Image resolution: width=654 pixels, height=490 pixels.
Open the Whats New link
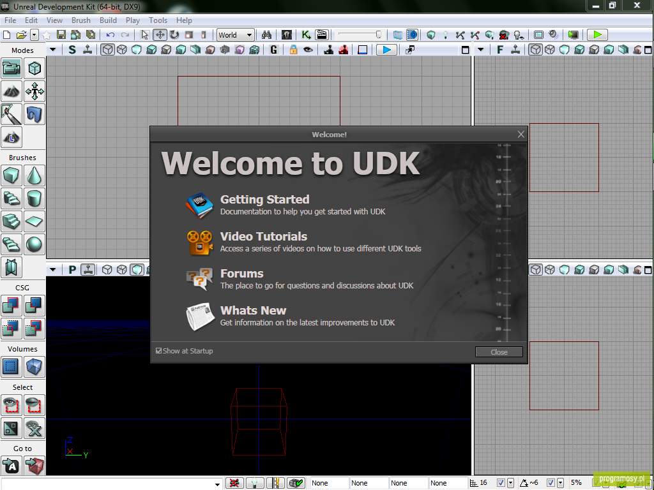pyautogui.click(x=253, y=311)
